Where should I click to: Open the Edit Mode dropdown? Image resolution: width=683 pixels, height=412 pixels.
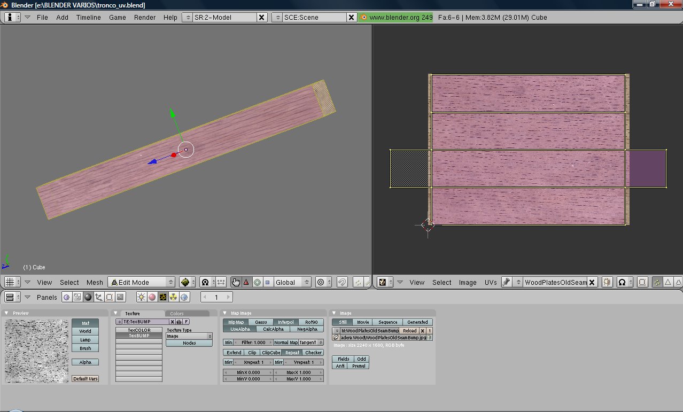142,282
